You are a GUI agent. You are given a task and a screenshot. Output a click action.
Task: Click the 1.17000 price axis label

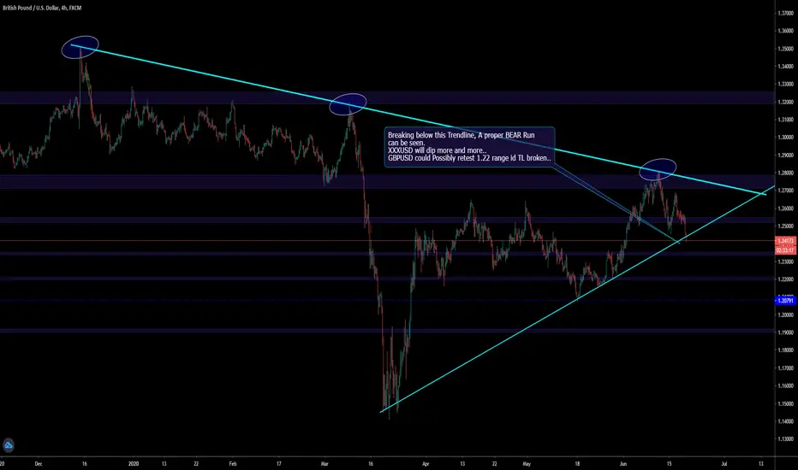(786, 367)
